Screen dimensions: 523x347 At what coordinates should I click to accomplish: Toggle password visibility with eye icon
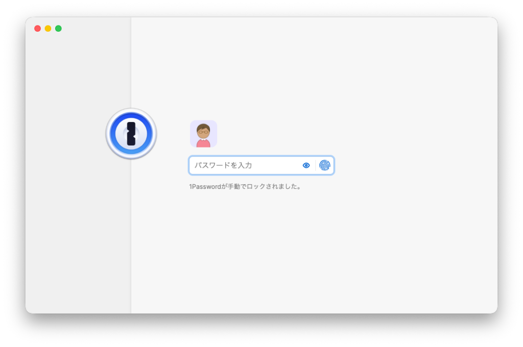[x=306, y=165]
